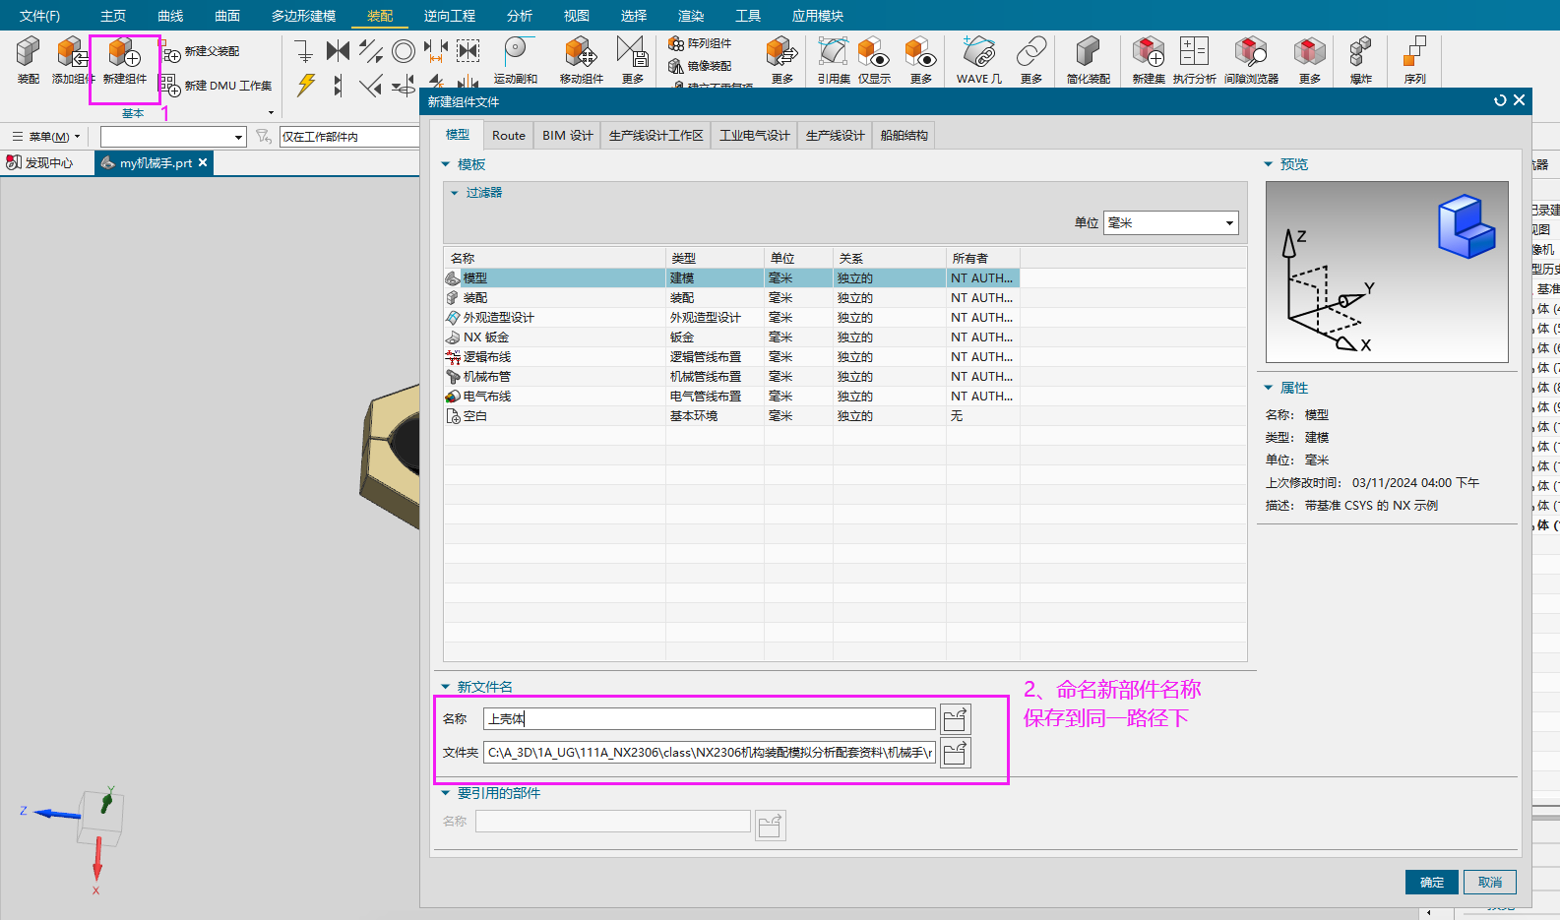
Task: Collapse the 预览 preview section
Action: 1269,164
